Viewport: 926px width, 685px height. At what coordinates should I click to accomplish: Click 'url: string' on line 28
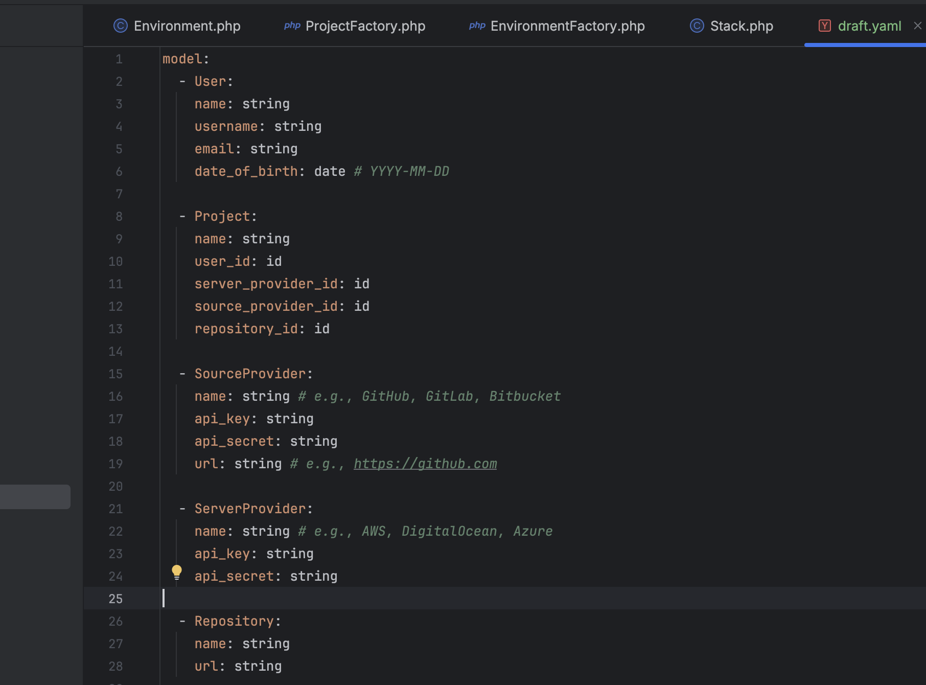tap(238, 666)
